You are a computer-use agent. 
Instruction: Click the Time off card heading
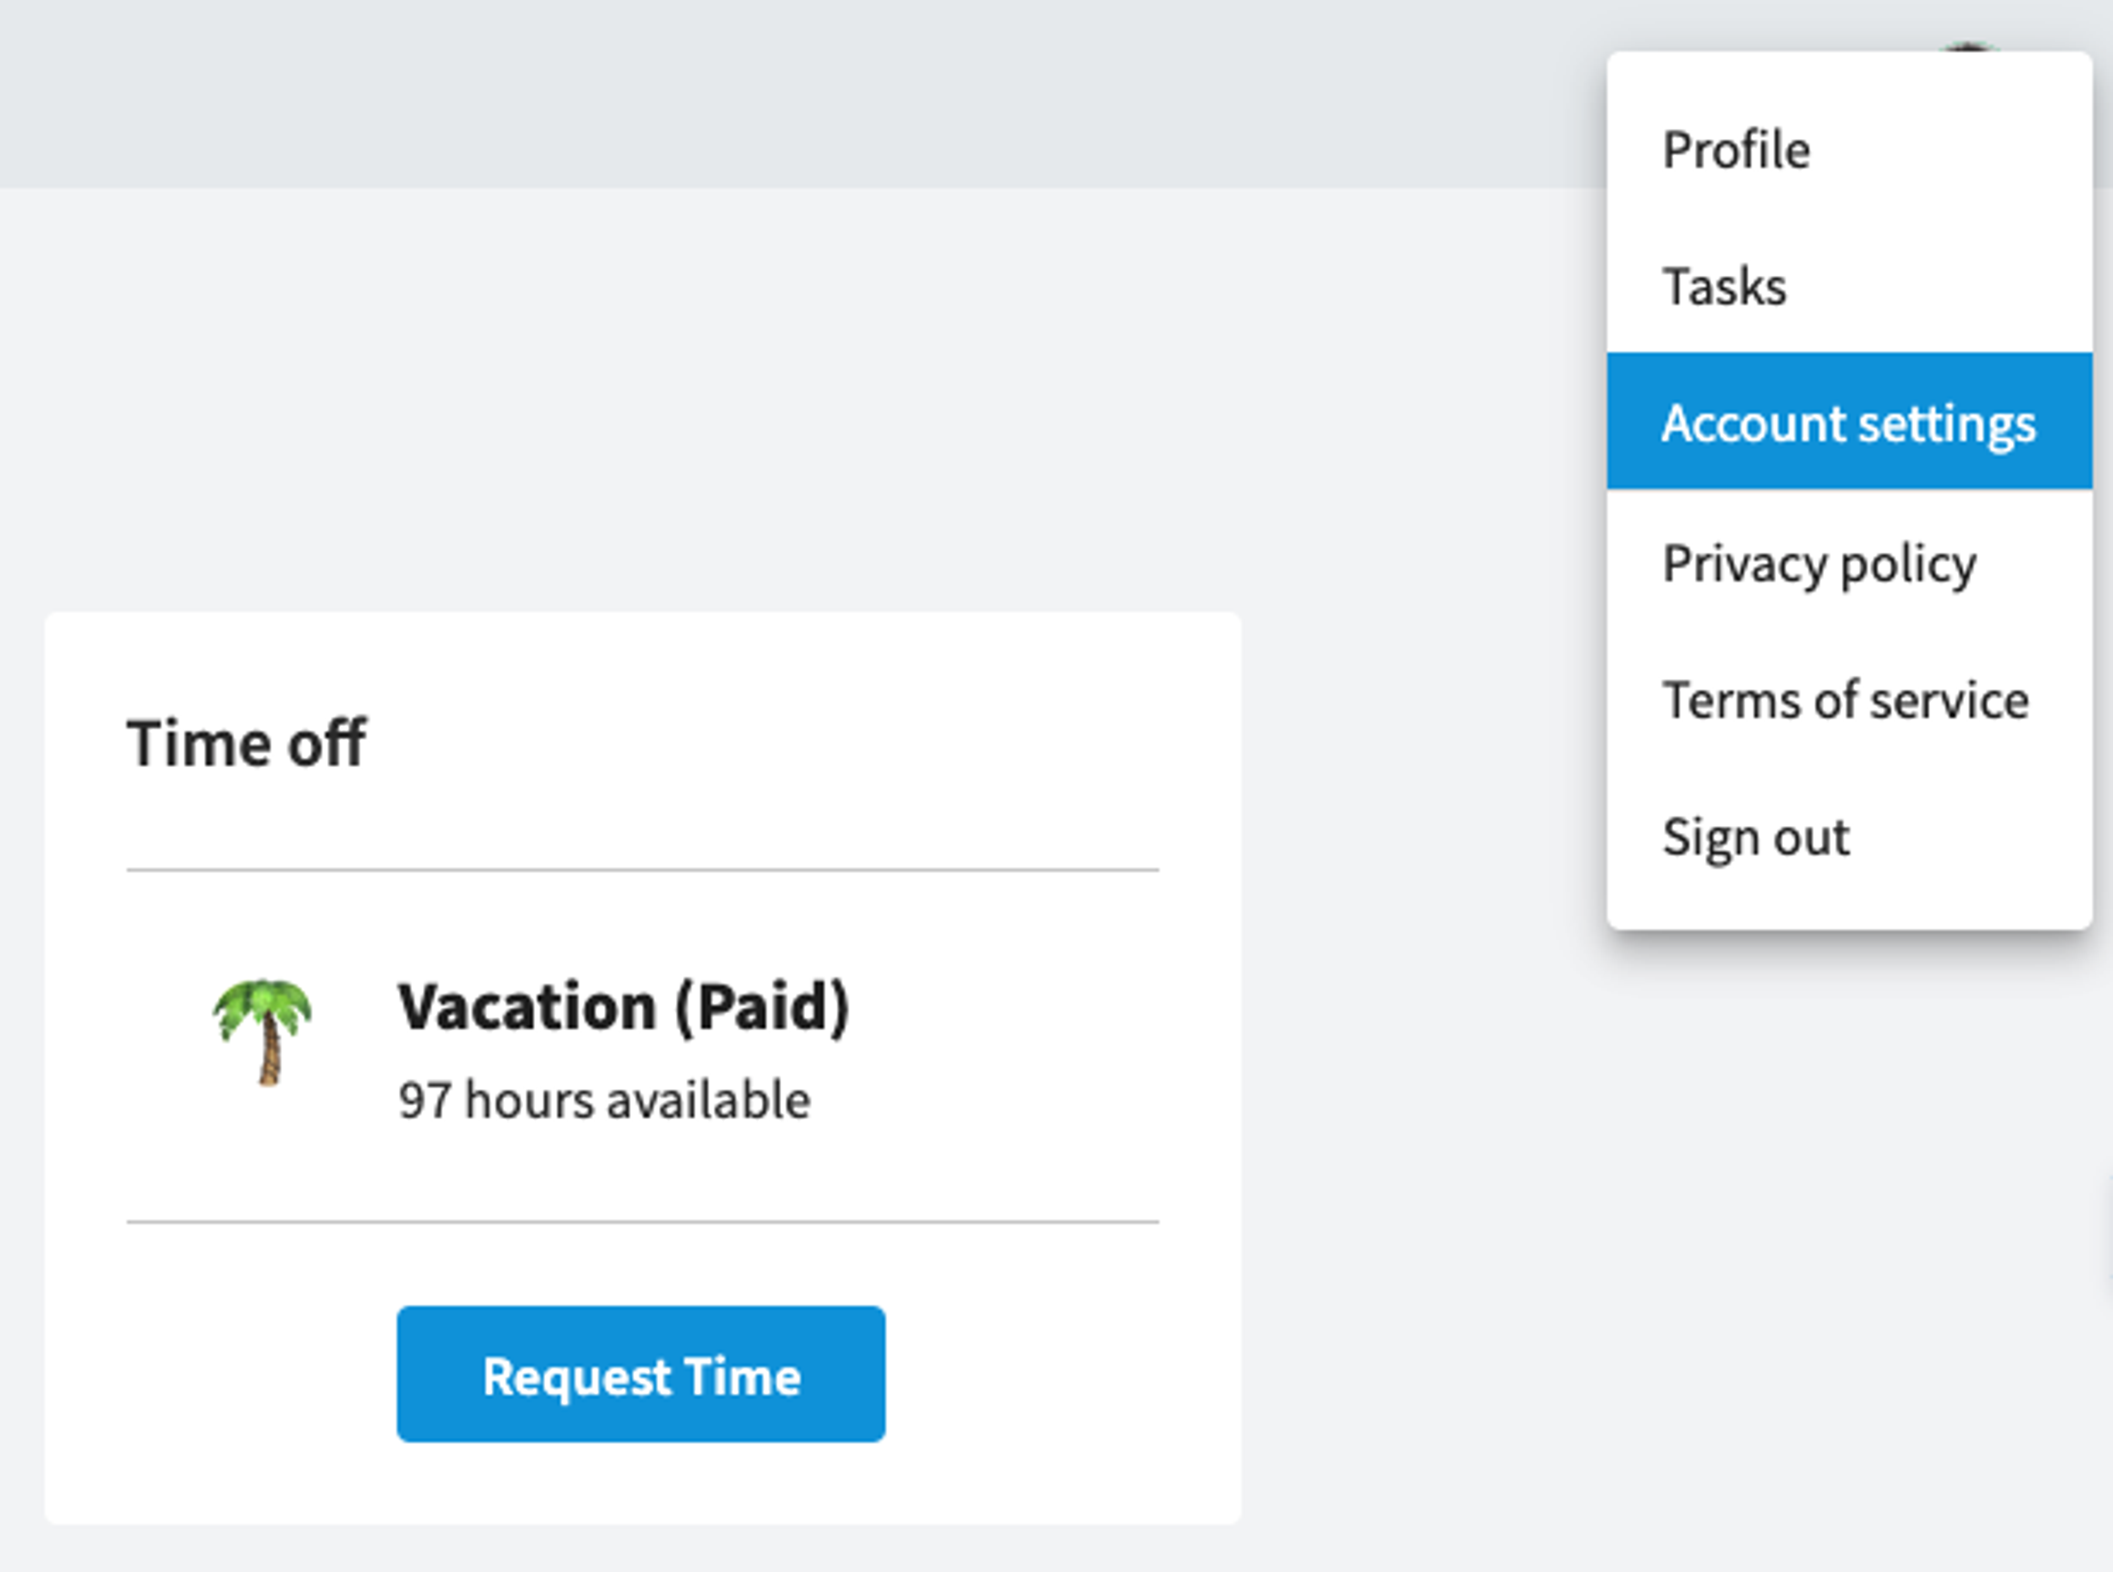(245, 742)
